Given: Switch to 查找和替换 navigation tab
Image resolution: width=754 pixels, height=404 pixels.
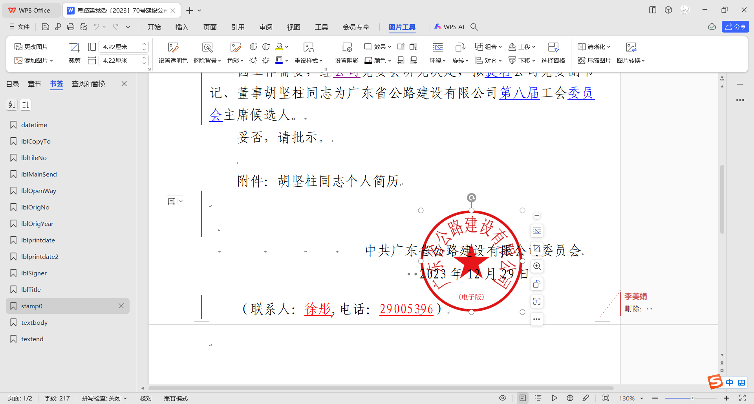Looking at the screenshot, I should (88, 84).
